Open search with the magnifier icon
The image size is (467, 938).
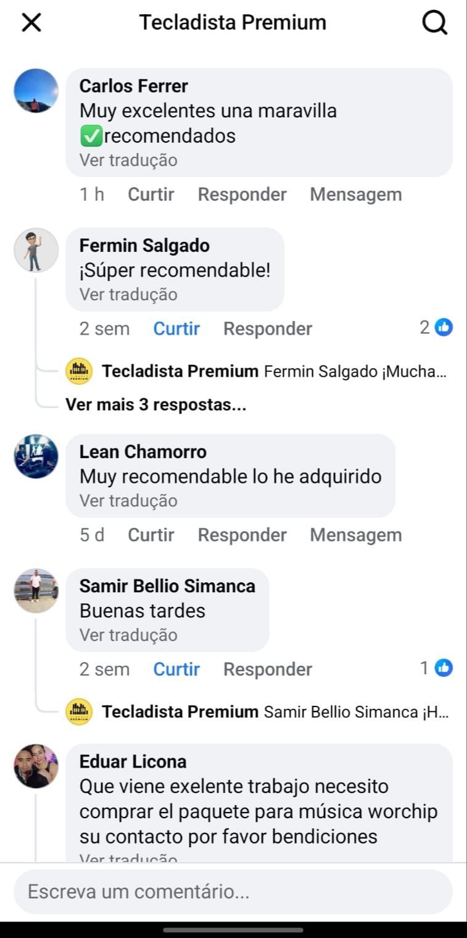point(434,23)
